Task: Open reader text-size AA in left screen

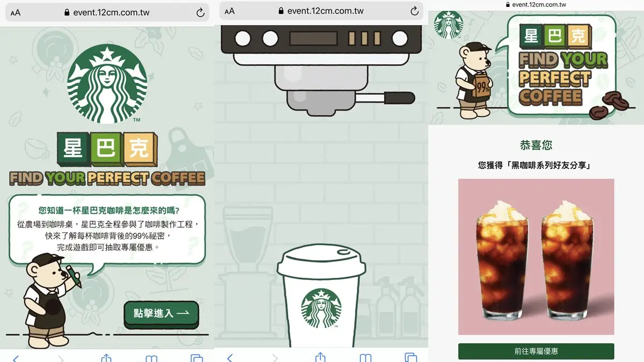Action: (x=16, y=12)
